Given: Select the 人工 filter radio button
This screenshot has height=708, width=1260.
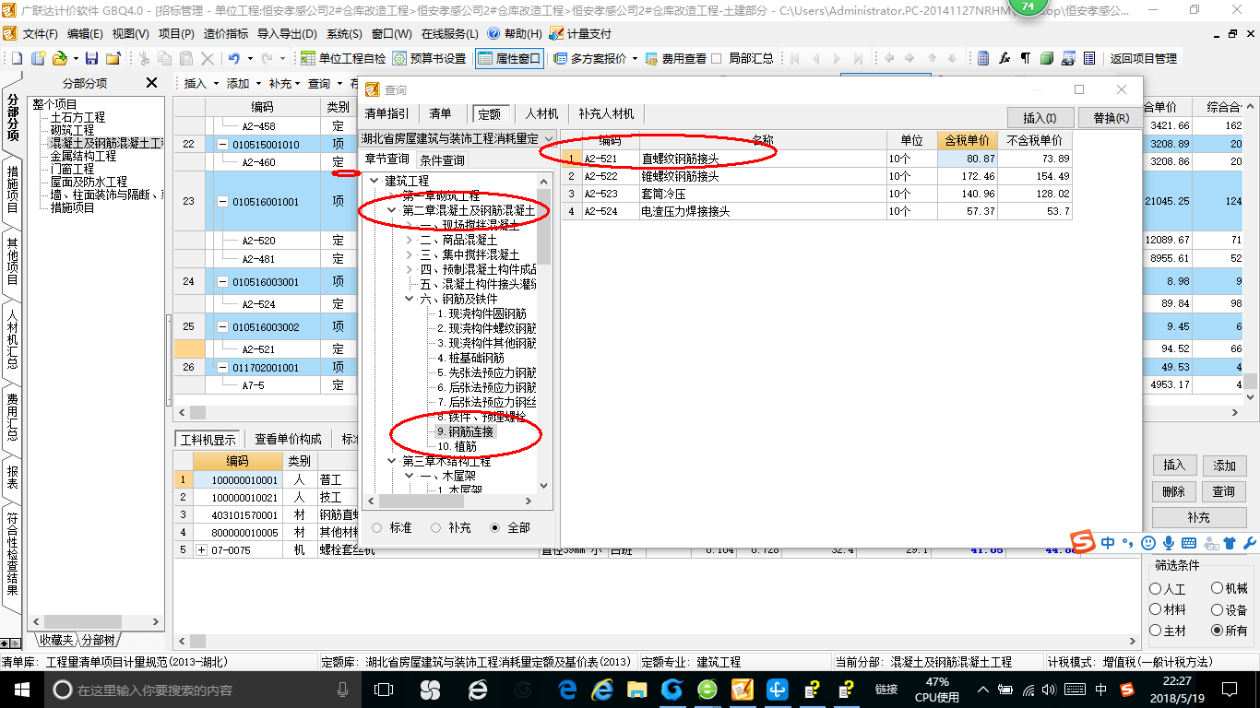Looking at the screenshot, I should 1156,588.
